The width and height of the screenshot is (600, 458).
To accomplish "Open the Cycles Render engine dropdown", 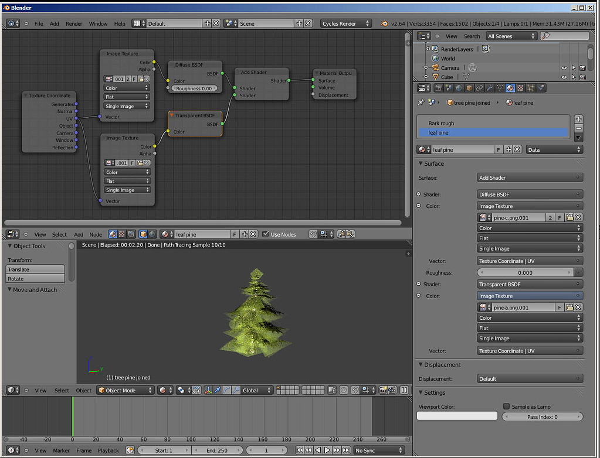I will tap(345, 23).
